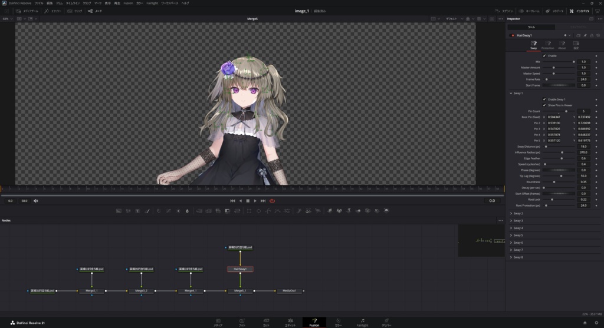
Task: Toggle the Nodes panel button
Action: (x=95, y=11)
